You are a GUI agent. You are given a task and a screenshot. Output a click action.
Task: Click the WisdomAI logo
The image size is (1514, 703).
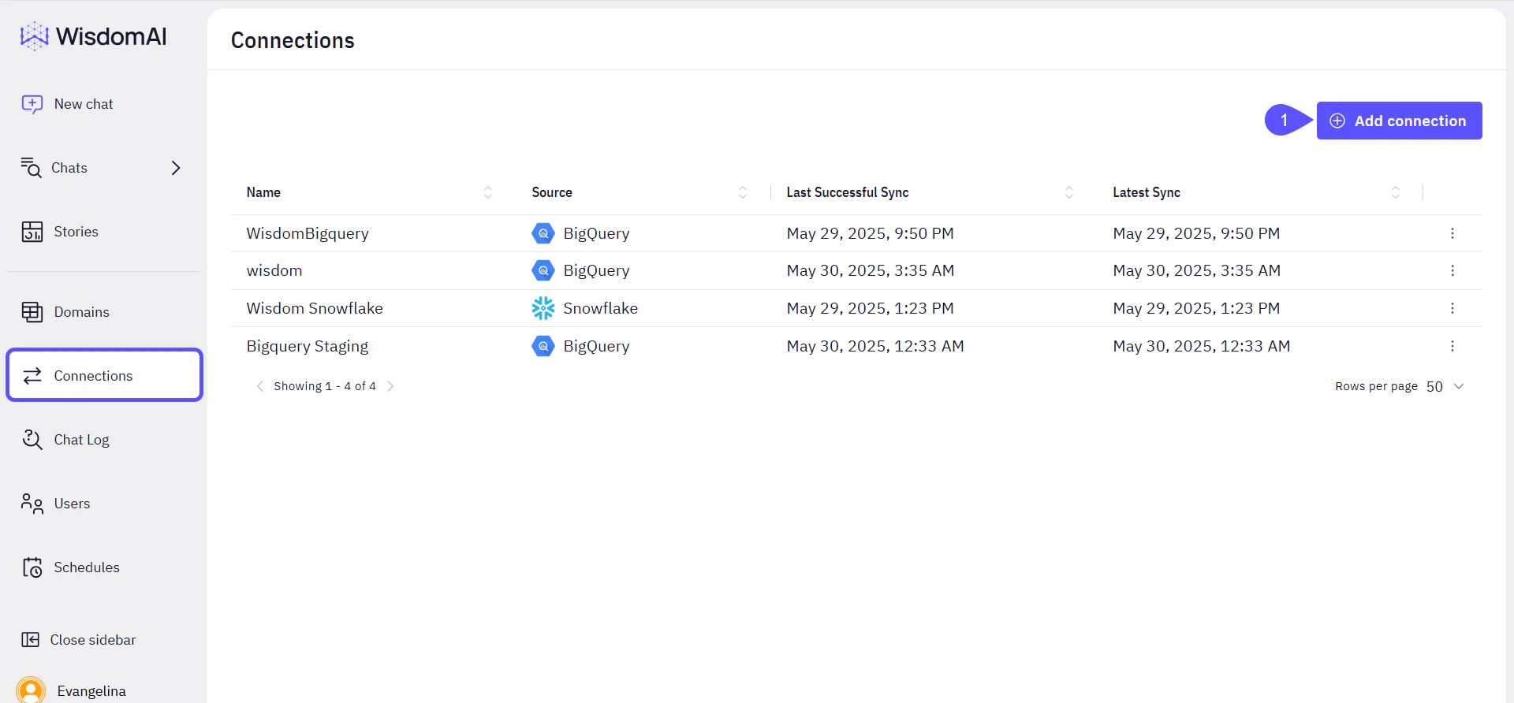93,36
